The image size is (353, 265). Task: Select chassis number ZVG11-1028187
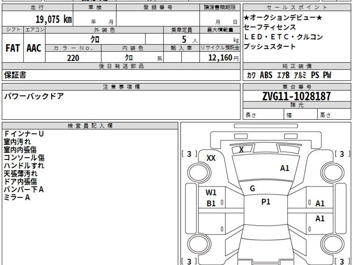click(297, 96)
